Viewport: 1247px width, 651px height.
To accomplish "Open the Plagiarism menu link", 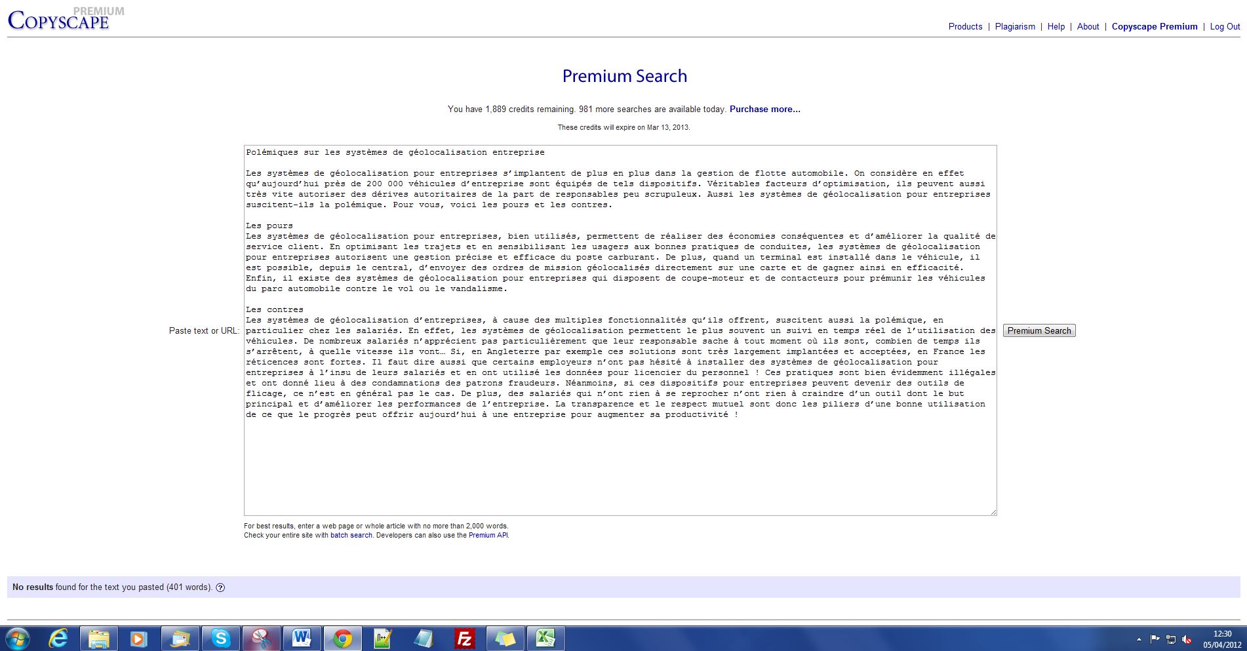I will pyautogui.click(x=1015, y=27).
